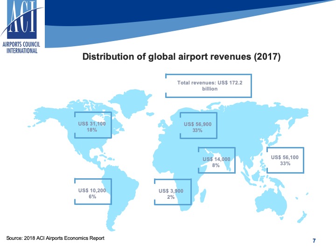Click the 'Total revenues: US$ 172.2 billion' box
Image resolution: width=336 pixels, height=252 pixels.
pos(209,86)
